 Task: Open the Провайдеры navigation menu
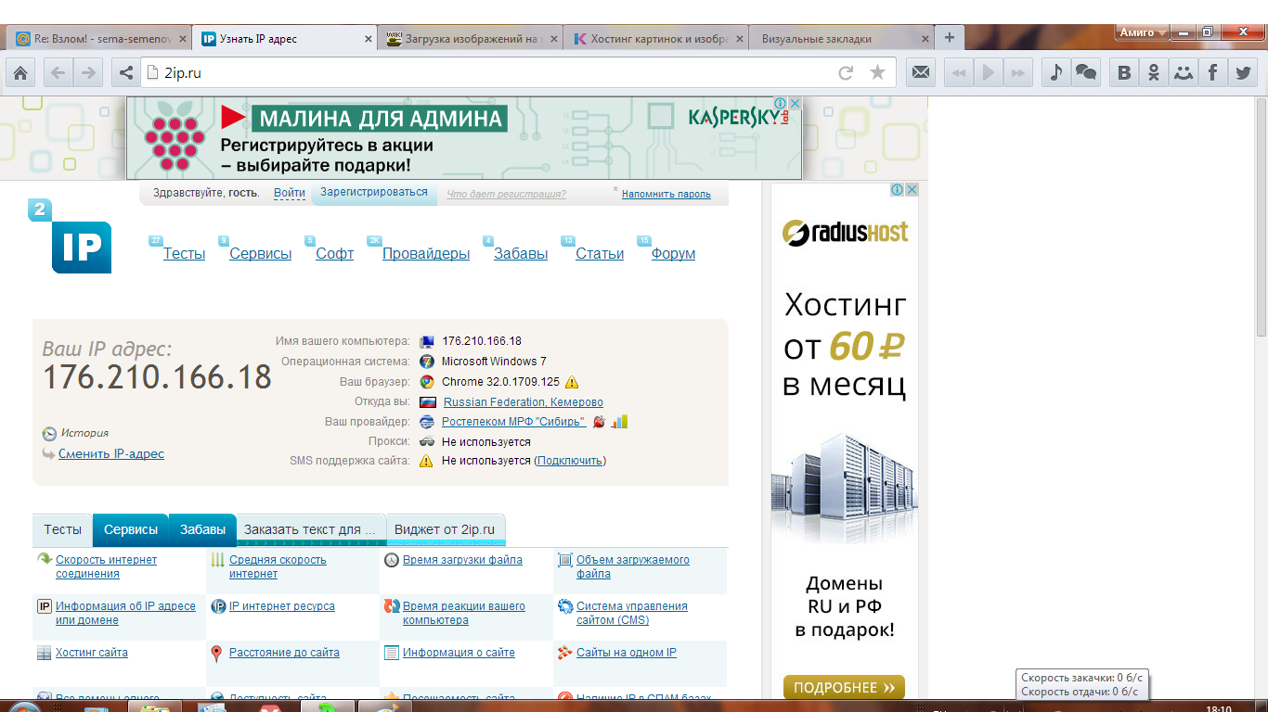click(426, 254)
